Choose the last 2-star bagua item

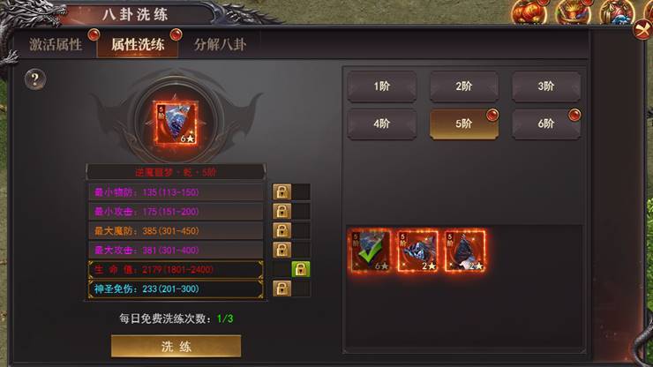465,251
